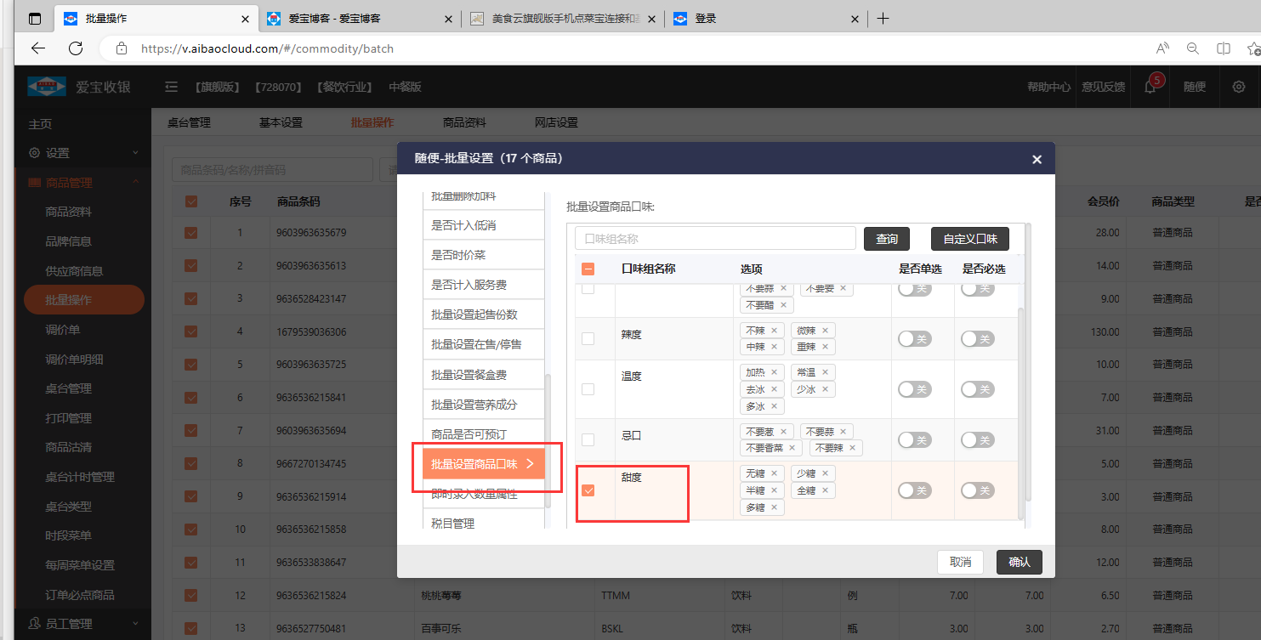The height and width of the screenshot is (640, 1261).
Task: Remove the 无糖 tag via its x
Action: pyautogui.click(x=774, y=473)
